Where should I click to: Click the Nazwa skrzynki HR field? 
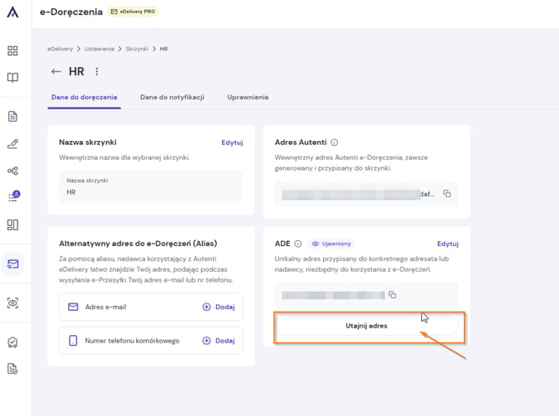pyautogui.click(x=151, y=187)
